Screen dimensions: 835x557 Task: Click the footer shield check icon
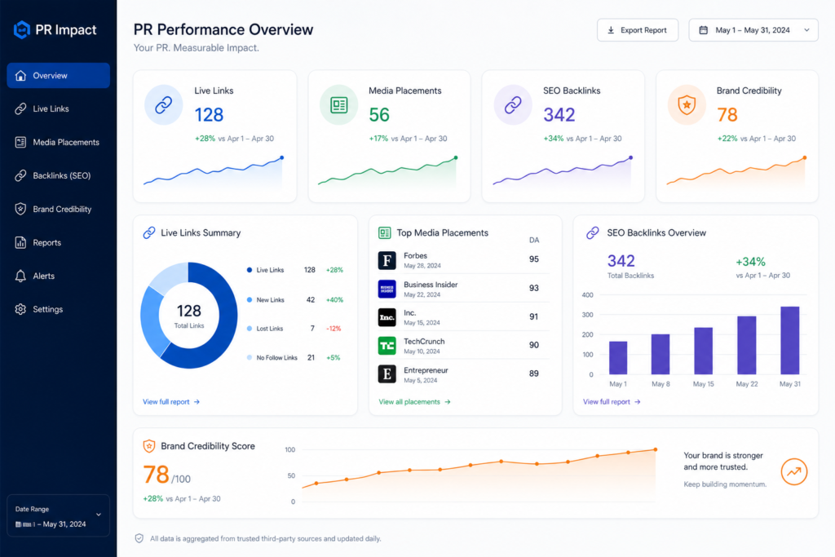coord(139,538)
